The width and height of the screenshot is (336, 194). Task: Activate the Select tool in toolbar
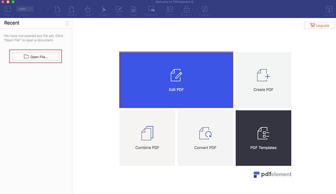coord(104,9)
